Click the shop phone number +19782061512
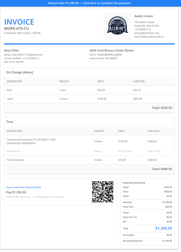Image resolution: width=181 pixels, height=252 pixels. coord(143,29)
